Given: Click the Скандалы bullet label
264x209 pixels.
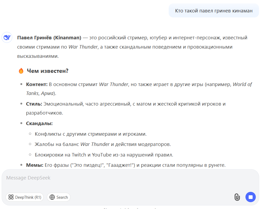Looking at the screenshot, I should [39, 123].
